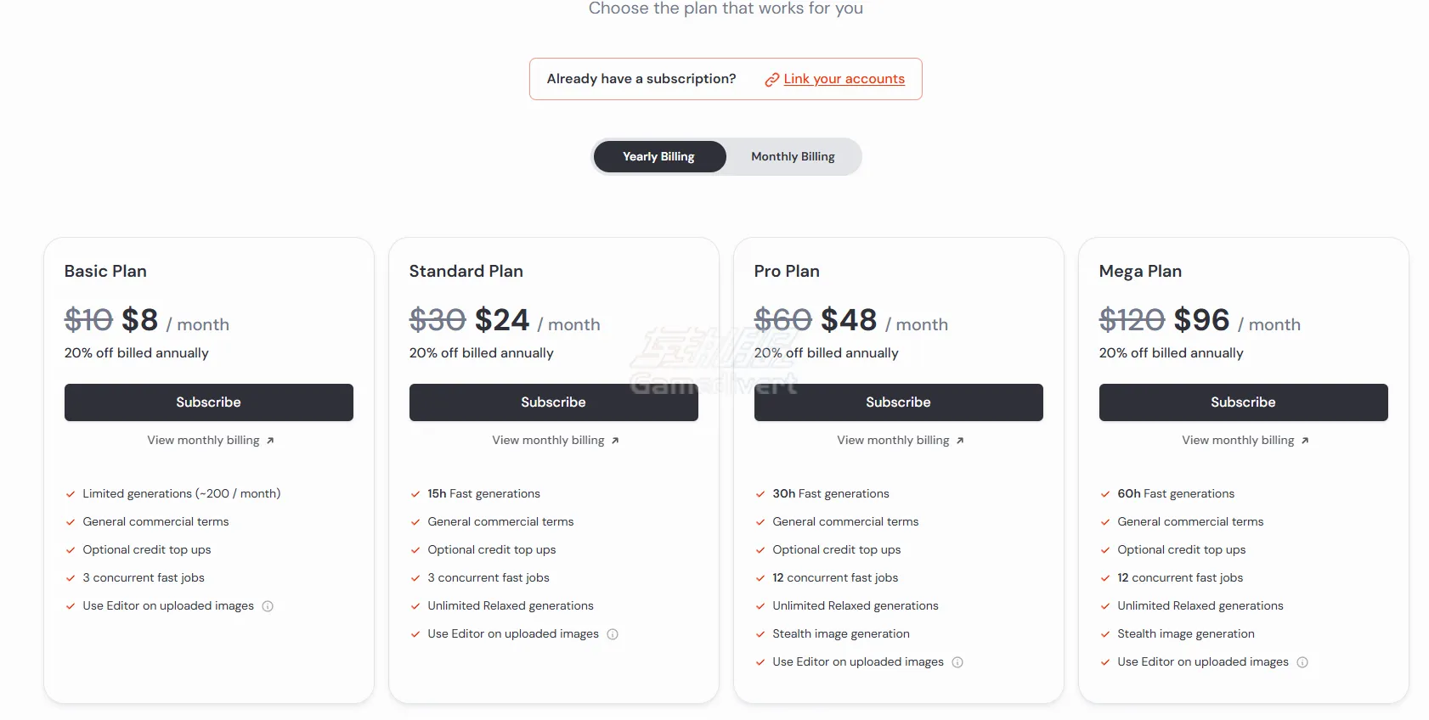Click the Pro Plan heading
This screenshot has height=720, width=1429.
(x=787, y=272)
